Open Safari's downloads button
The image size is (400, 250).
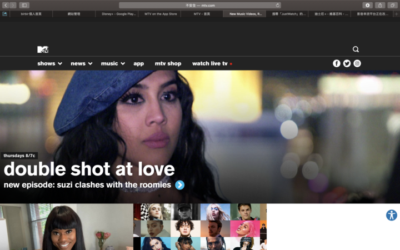pos(368,5)
